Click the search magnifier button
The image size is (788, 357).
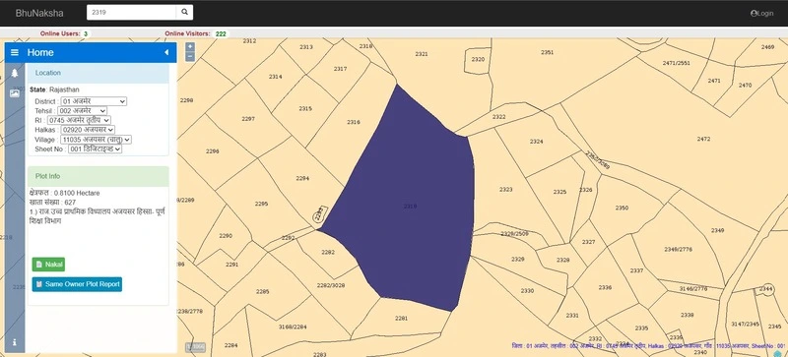[x=184, y=12]
